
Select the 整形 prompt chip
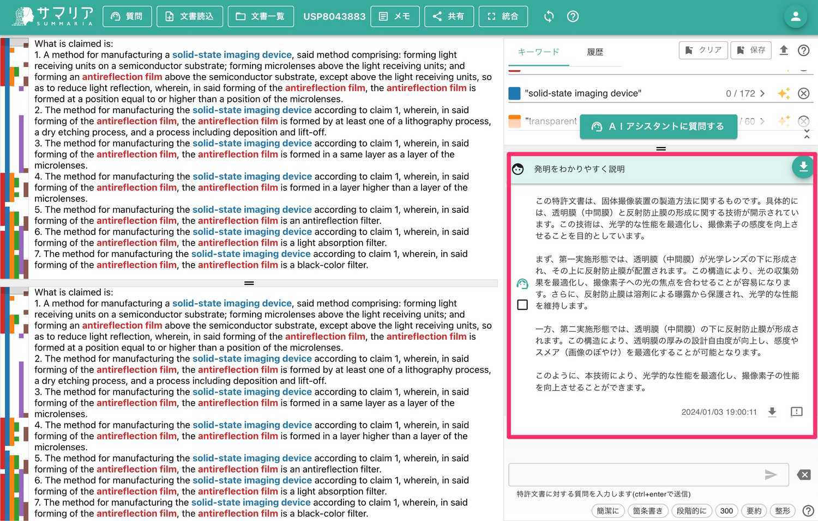[783, 511]
